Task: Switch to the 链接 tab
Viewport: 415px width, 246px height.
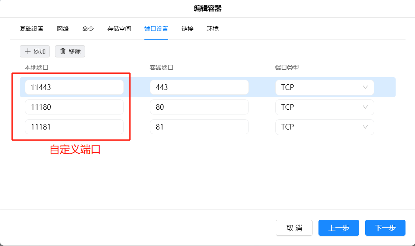Action: (188, 29)
